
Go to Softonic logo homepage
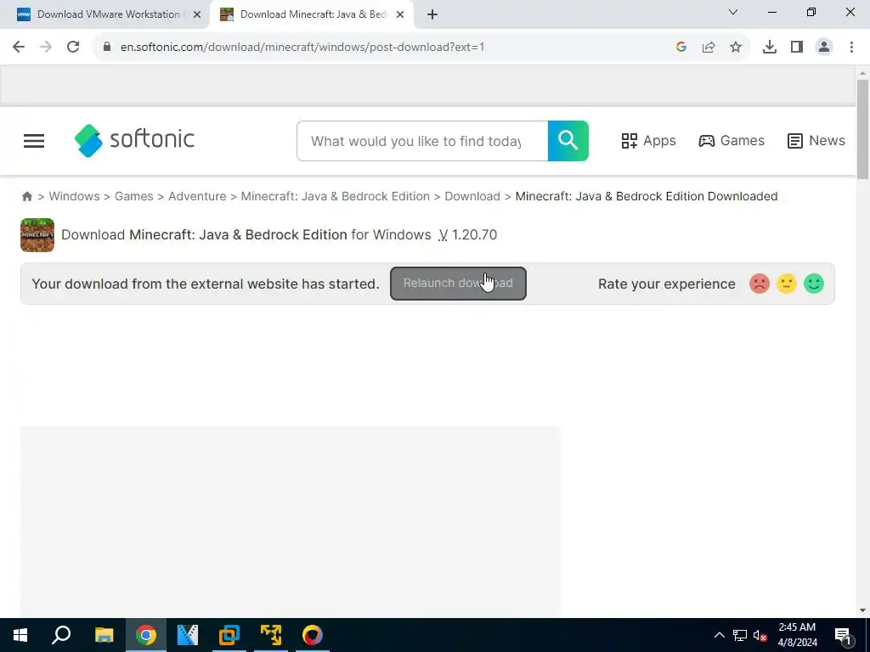(134, 141)
